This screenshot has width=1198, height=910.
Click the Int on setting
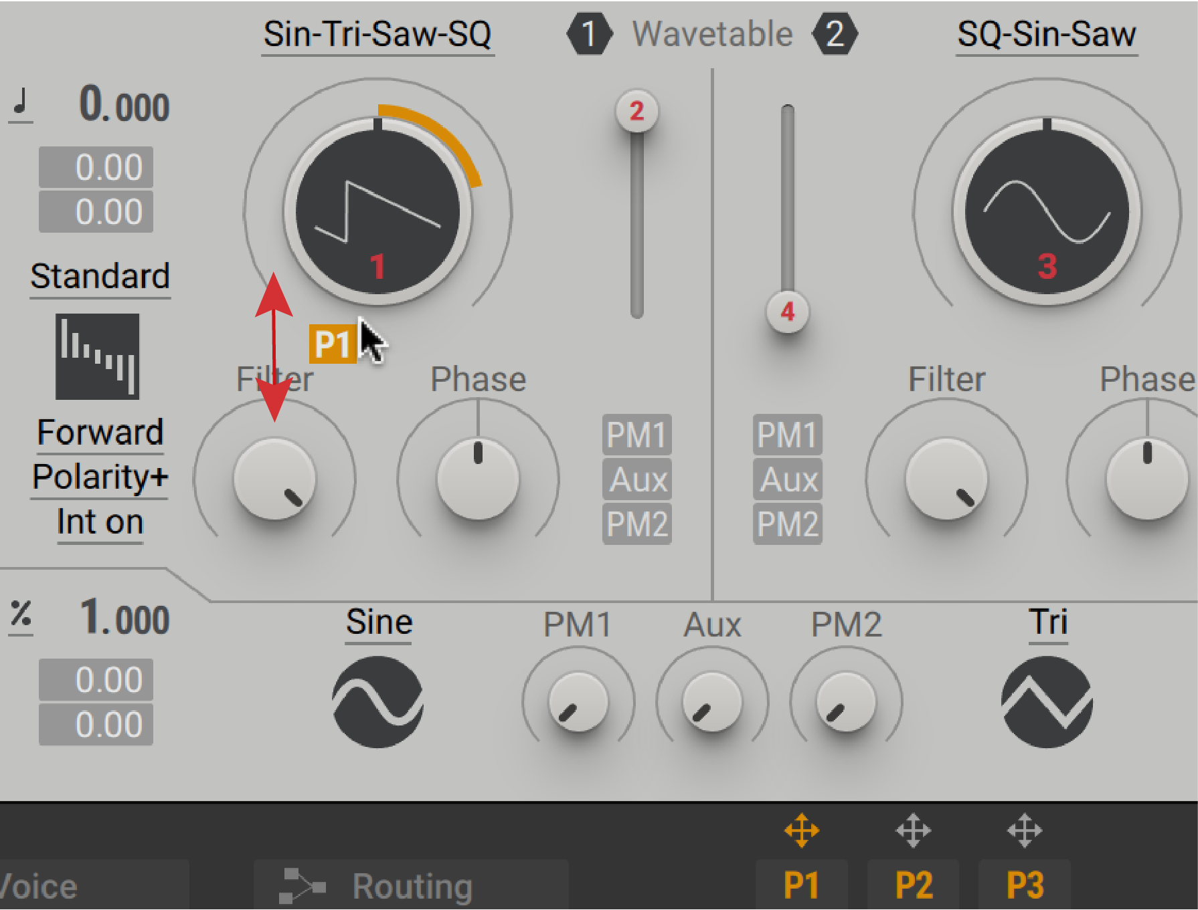coord(100,522)
